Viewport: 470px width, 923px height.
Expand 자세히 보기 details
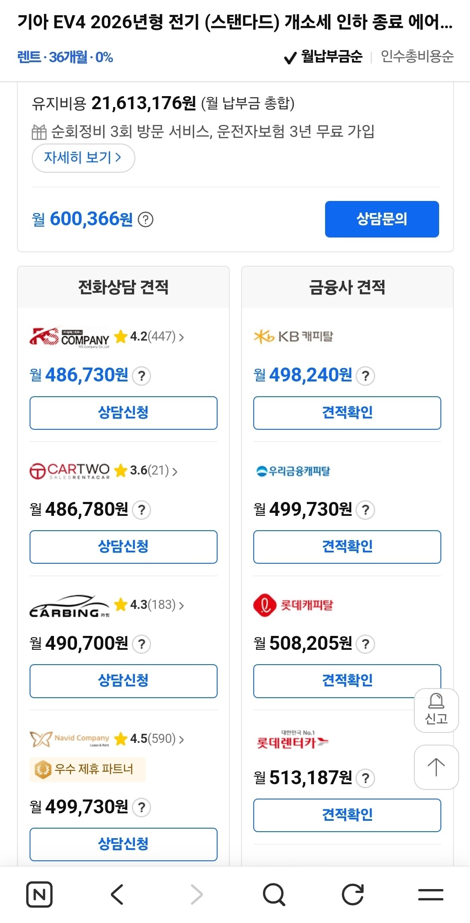point(83,157)
